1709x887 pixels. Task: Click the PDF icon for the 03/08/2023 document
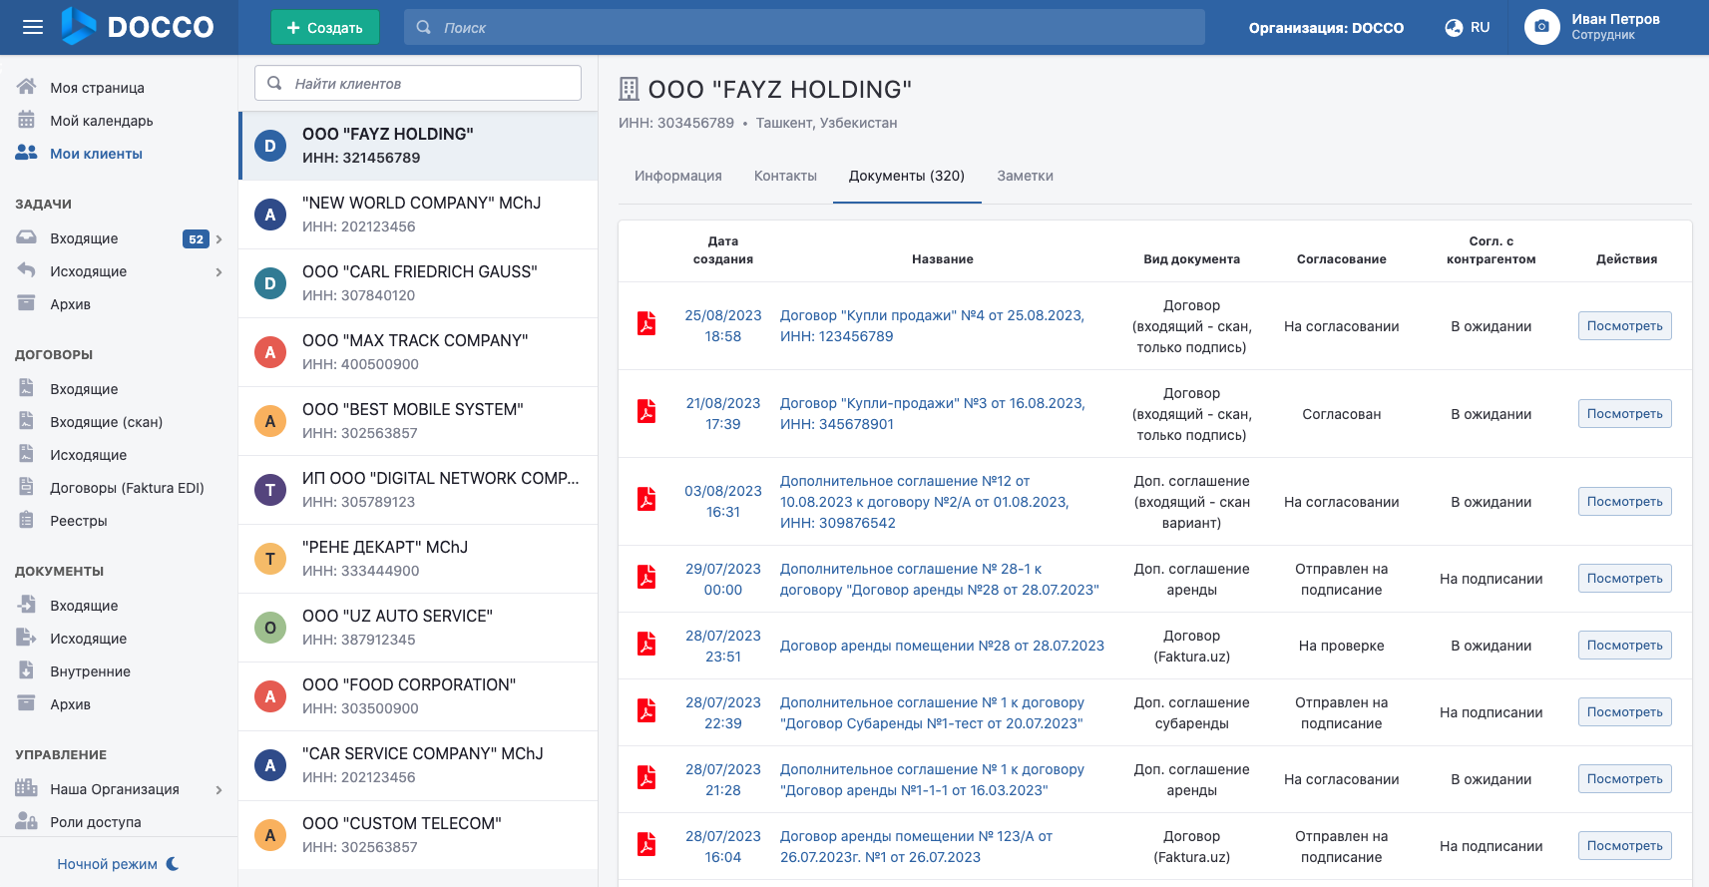pos(646,500)
